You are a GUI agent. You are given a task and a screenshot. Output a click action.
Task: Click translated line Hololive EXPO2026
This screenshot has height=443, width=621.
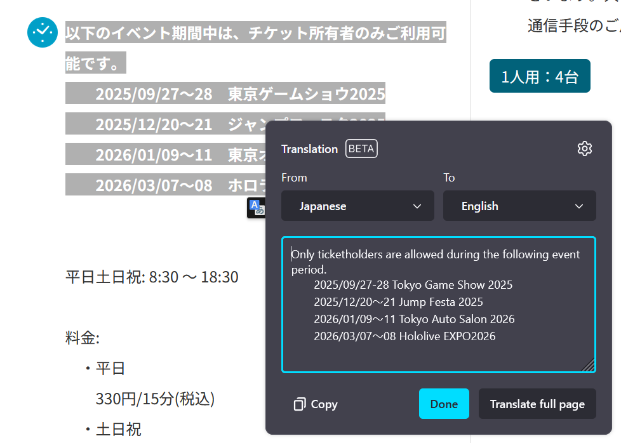[404, 336]
